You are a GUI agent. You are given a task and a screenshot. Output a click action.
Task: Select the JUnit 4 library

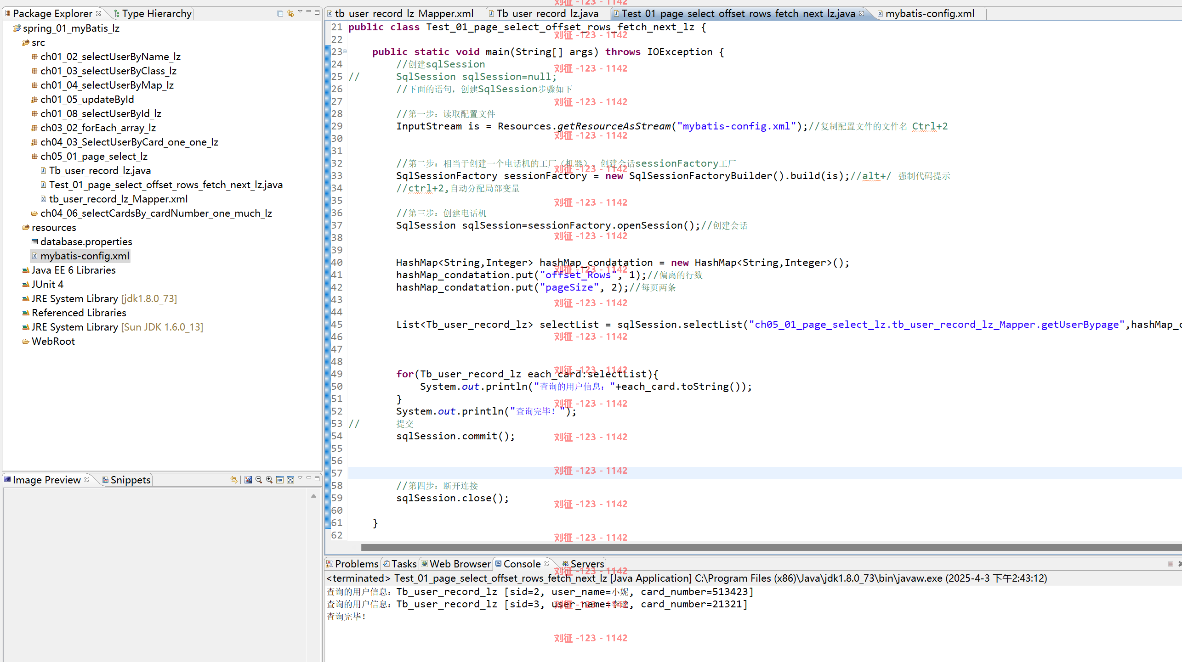click(x=43, y=285)
